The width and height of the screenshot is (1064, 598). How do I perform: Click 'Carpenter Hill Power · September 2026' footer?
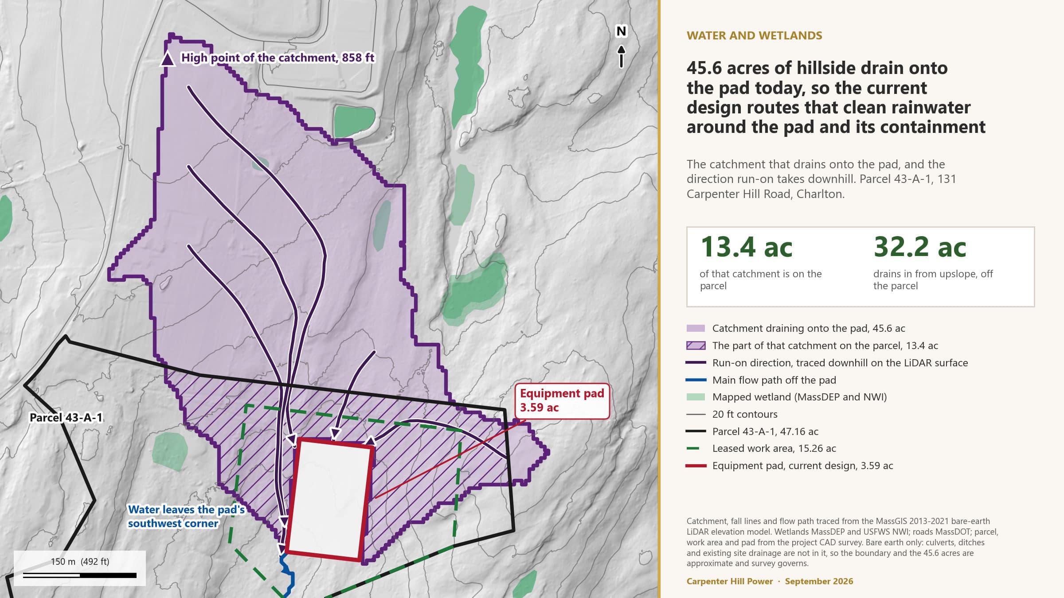[770, 581]
